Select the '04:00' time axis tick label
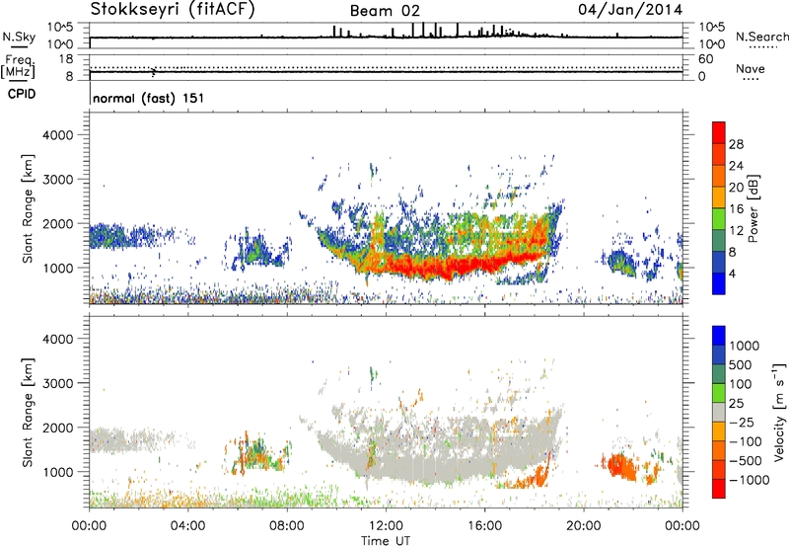789x547 pixels. [x=187, y=526]
